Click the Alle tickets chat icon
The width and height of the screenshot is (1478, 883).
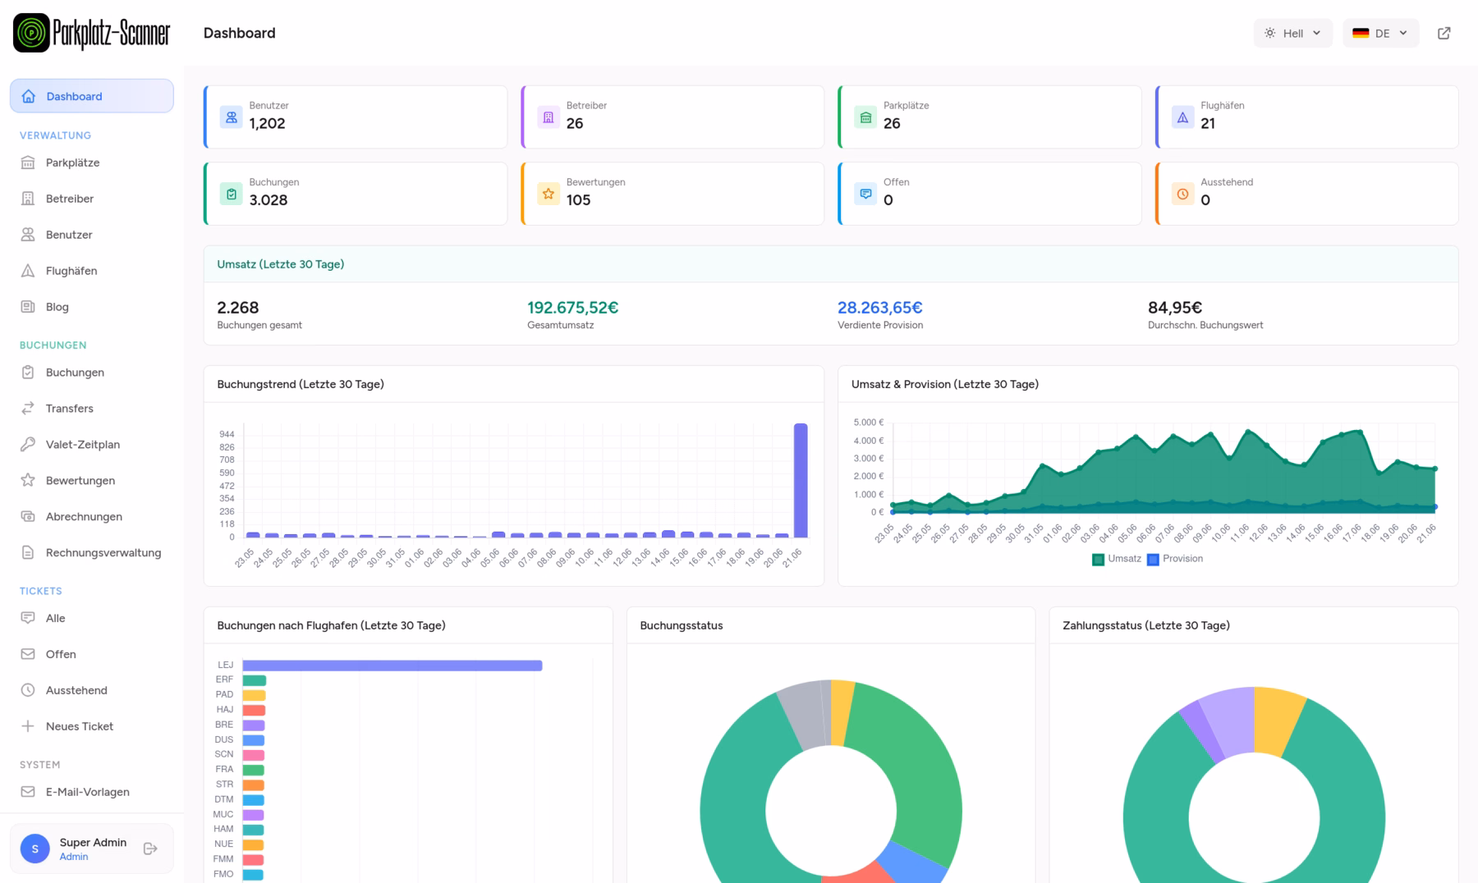point(28,618)
